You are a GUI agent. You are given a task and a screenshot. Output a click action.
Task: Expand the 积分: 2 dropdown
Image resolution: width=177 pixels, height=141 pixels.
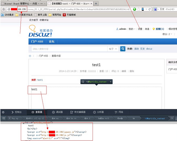pyautogui.click(x=167, y=34)
